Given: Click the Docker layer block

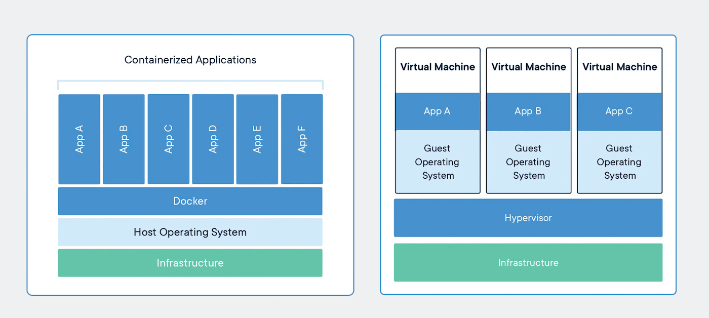Looking at the screenshot, I should pos(190,201).
